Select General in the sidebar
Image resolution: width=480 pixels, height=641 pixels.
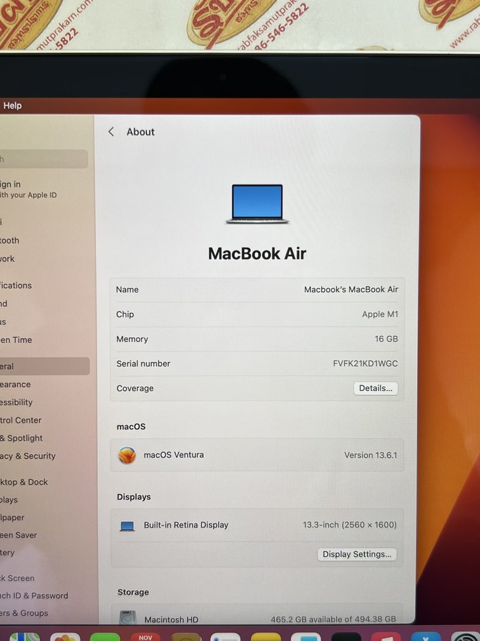44,366
